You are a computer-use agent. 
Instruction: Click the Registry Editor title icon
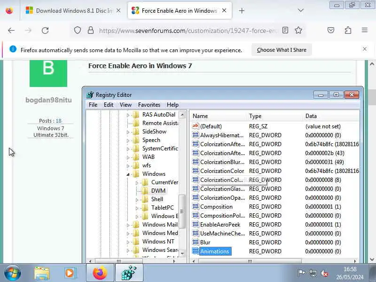[x=90, y=95]
